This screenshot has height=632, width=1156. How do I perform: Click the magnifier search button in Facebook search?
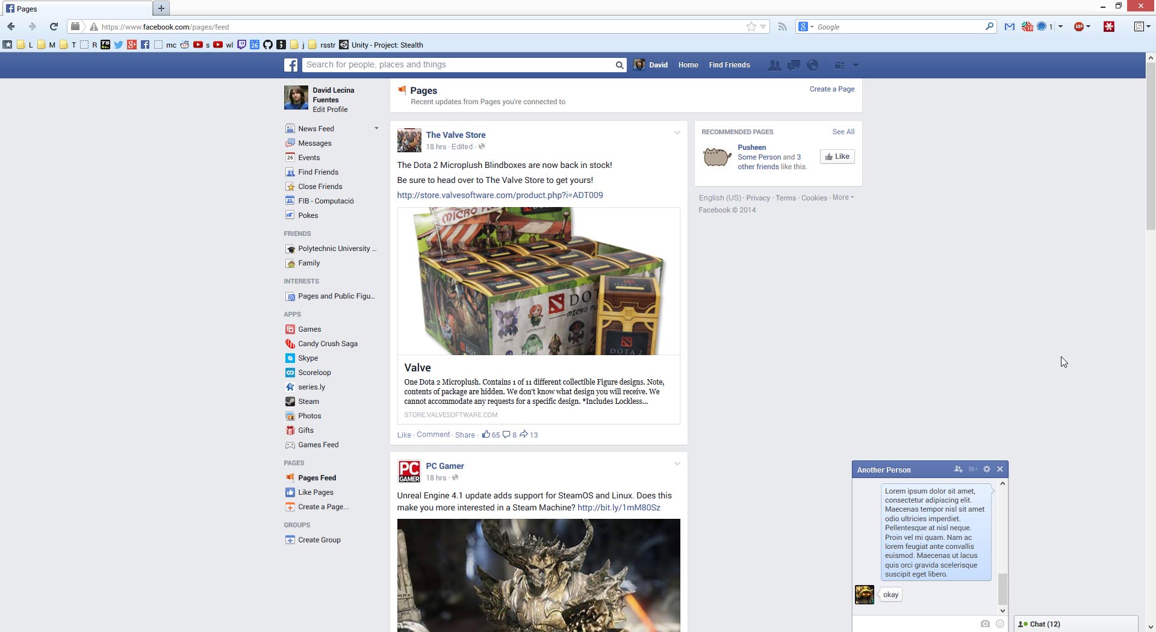tap(619, 65)
